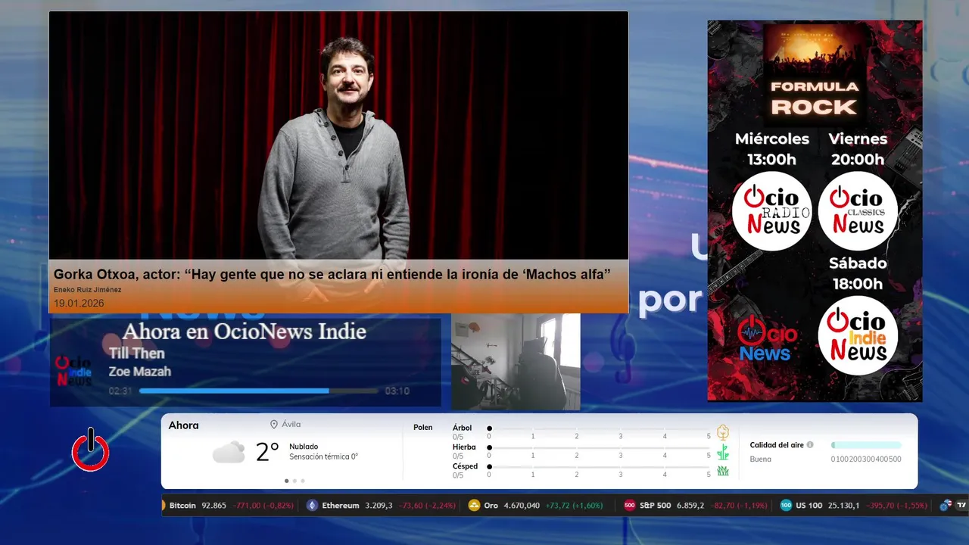Click the Oro change +73,72 (+1,60%)
Screen dimensions: 969x545
point(575,506)
